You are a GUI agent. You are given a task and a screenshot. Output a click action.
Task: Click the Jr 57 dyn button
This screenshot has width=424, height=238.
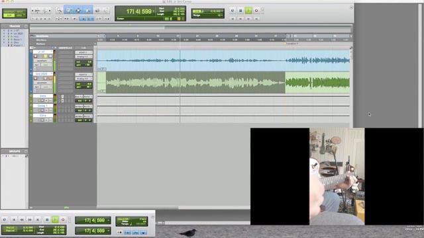36,65
